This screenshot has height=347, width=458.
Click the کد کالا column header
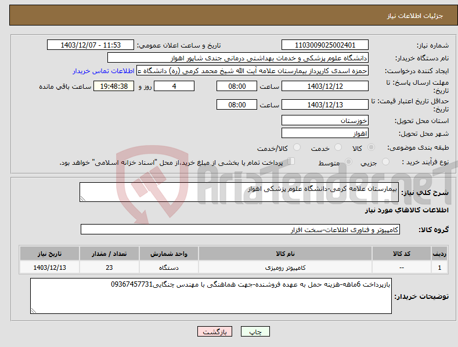point(401,254)
